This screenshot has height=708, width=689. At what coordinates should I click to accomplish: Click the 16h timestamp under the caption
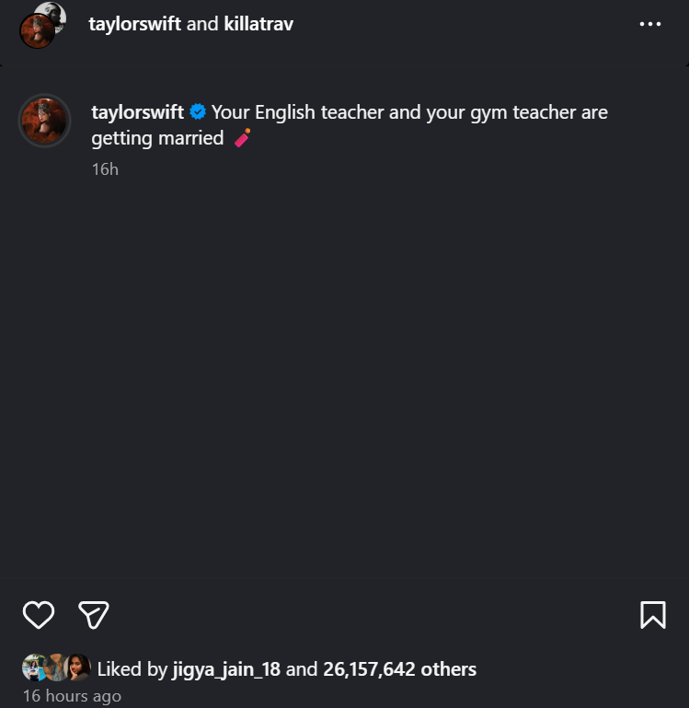coord(105,169)
